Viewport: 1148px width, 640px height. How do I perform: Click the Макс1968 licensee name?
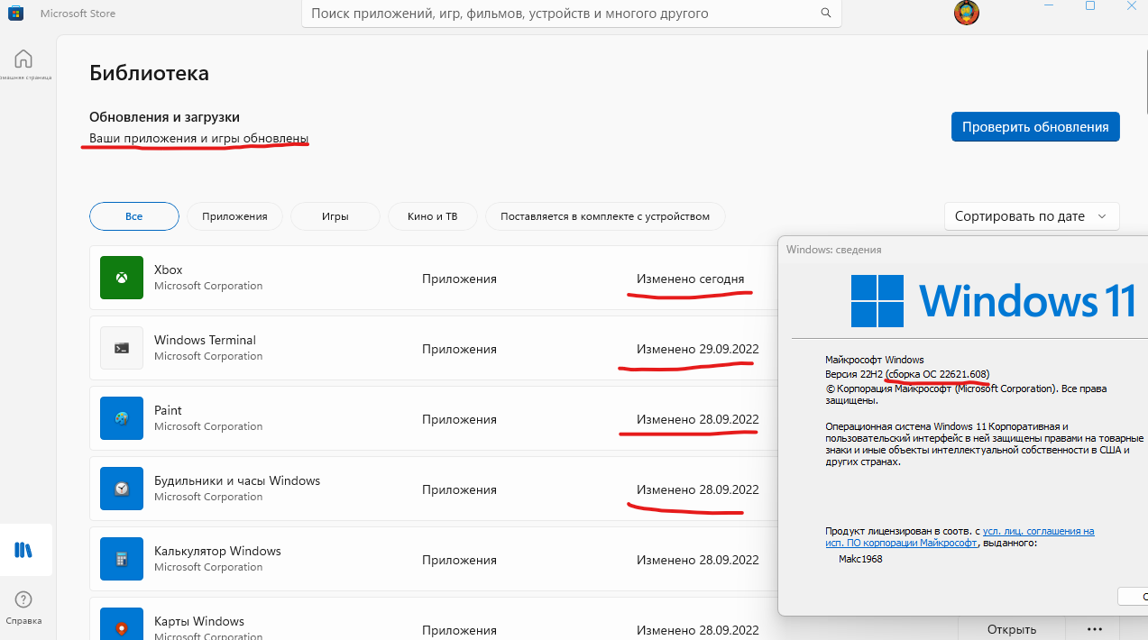click(x=860, y=559)
